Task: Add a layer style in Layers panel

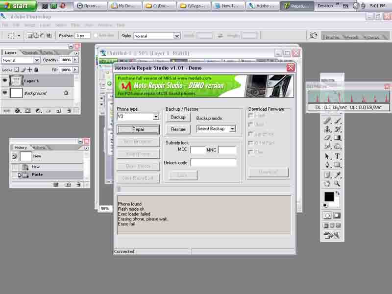Action: click(x=17, y=111)
